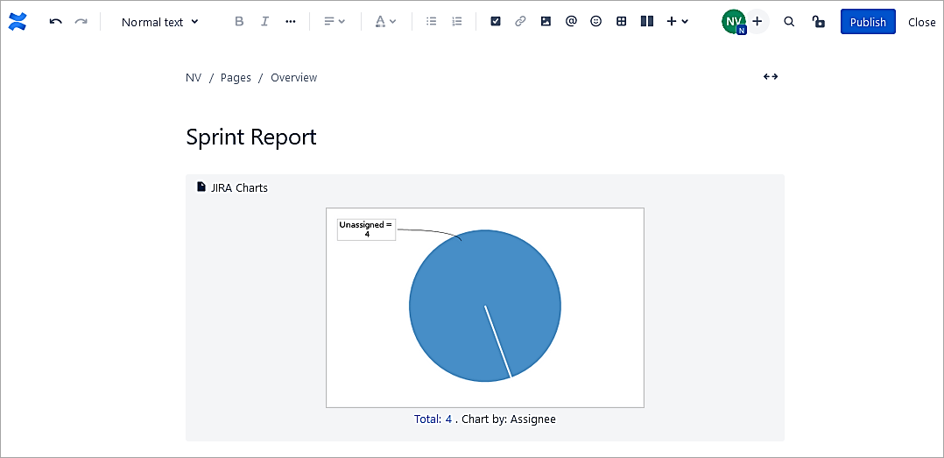Expand the text alignment dropdown
Image resolution: width=944 pixels, height=458 pixels.
335,22
